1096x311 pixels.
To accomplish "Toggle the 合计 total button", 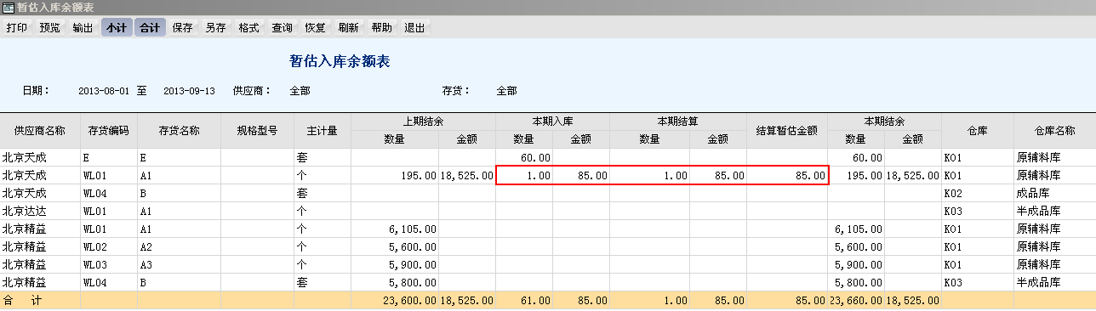I will click(150, 27).
